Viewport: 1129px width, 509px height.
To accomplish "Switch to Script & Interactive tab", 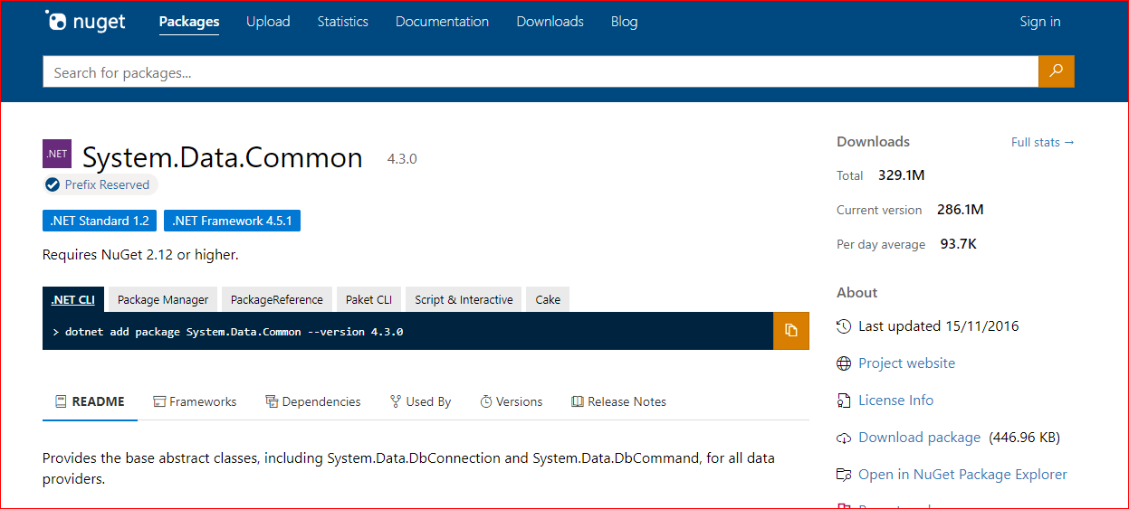I will (x=464, y=299).
